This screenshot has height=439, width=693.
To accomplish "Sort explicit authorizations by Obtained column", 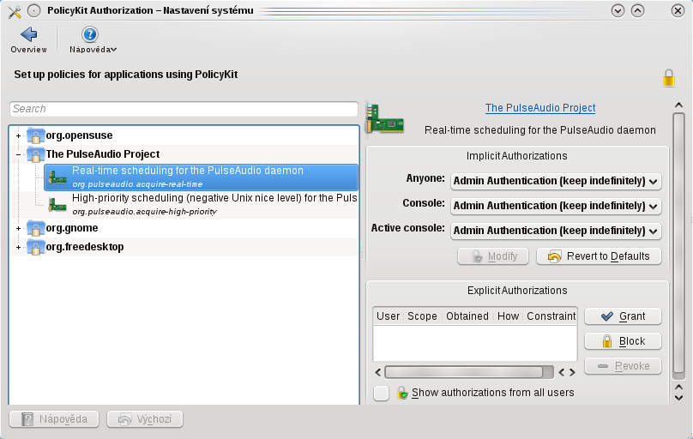I will (467, 316).
